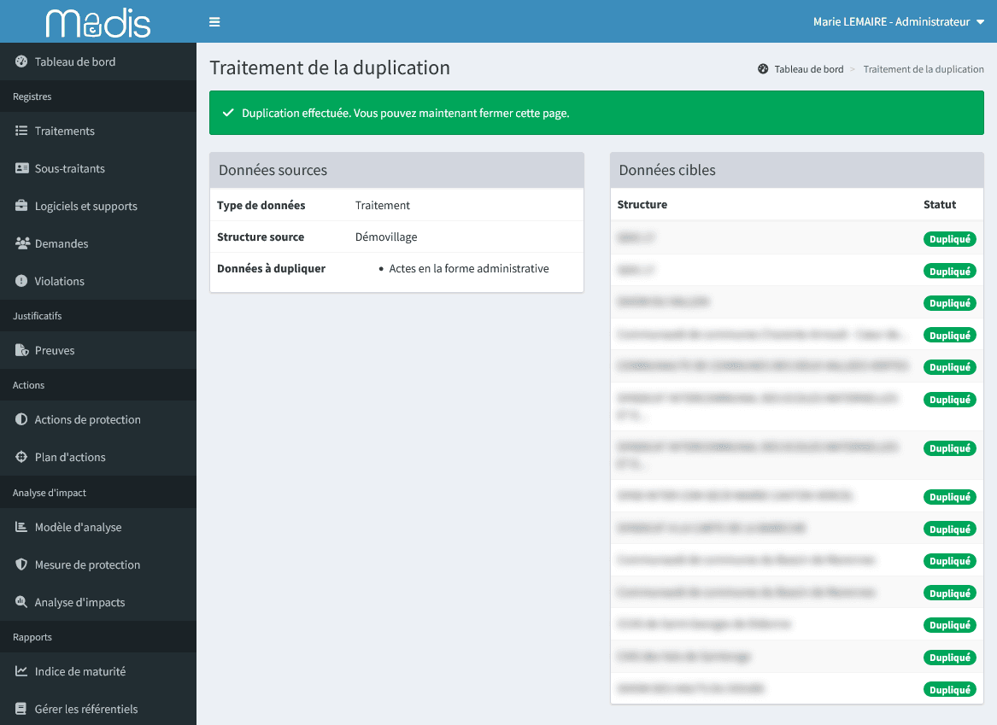997x725 pixels.
Task: Click the Traitements list icon
Action: 21,131
